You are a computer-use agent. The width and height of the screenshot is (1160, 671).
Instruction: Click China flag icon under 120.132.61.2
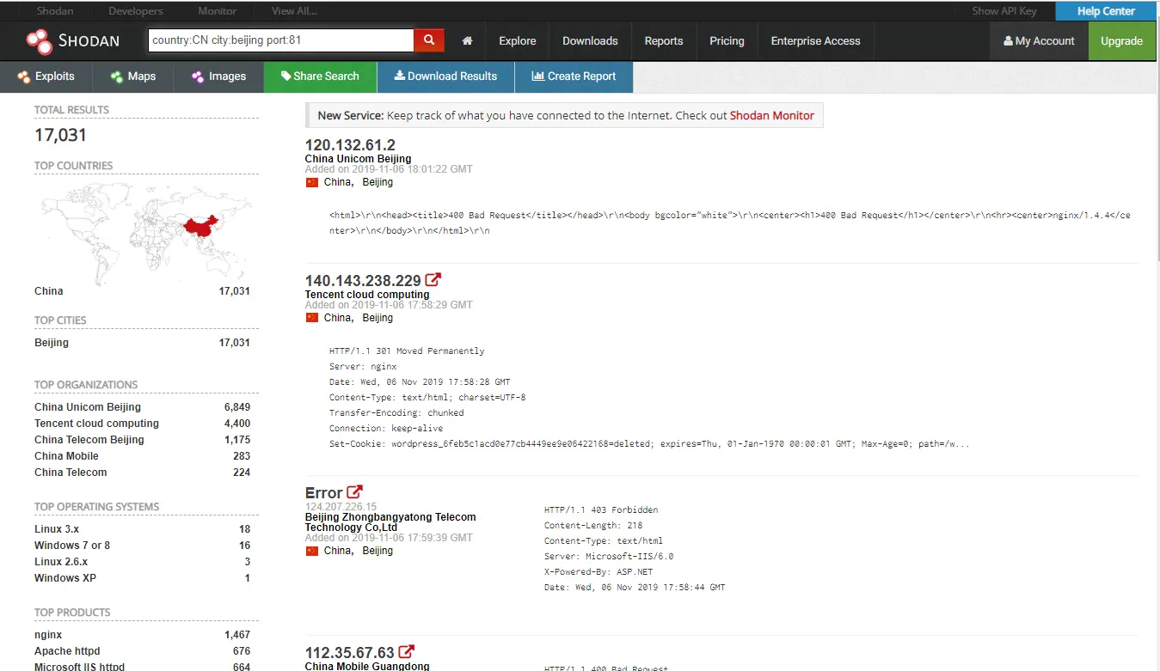[312, 182]
